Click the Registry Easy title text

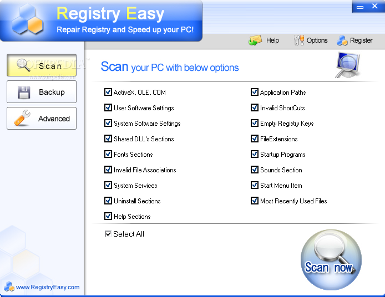(x=110, y=13)
